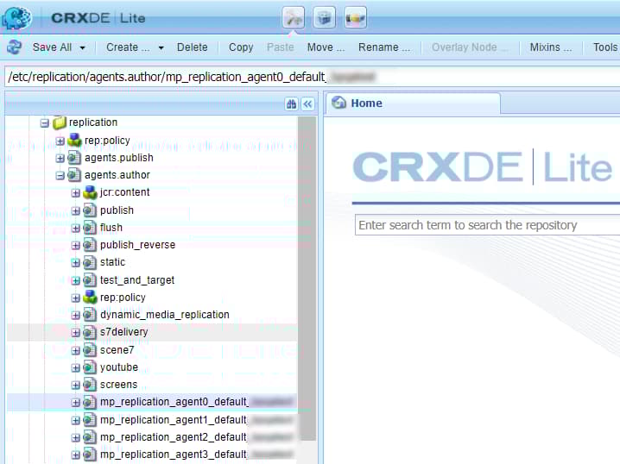Click Save All in the toolbar
This screenshot has width=620, height=464.
(x=52, y=47)
